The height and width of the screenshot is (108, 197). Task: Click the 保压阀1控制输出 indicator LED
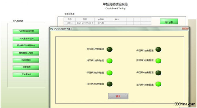click(x=110, y=49)
